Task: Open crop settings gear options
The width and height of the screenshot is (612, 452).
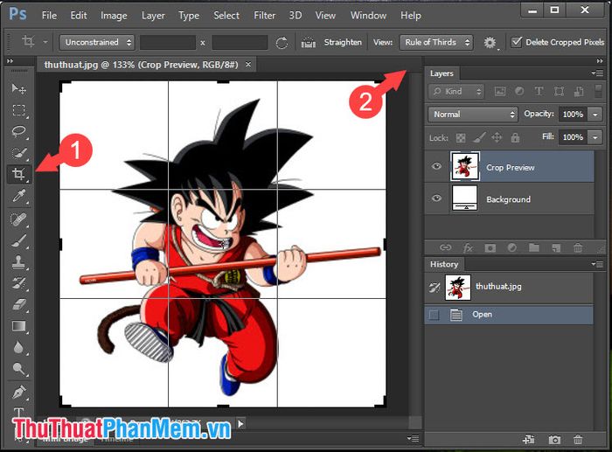Action: pyautogui.click(x=490, y=42)
